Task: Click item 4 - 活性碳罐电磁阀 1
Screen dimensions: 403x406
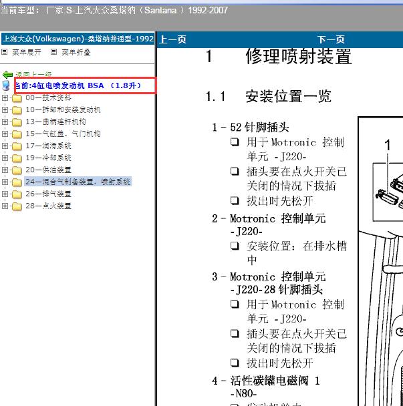Action: pyautogui.click(x=266, y=381)
